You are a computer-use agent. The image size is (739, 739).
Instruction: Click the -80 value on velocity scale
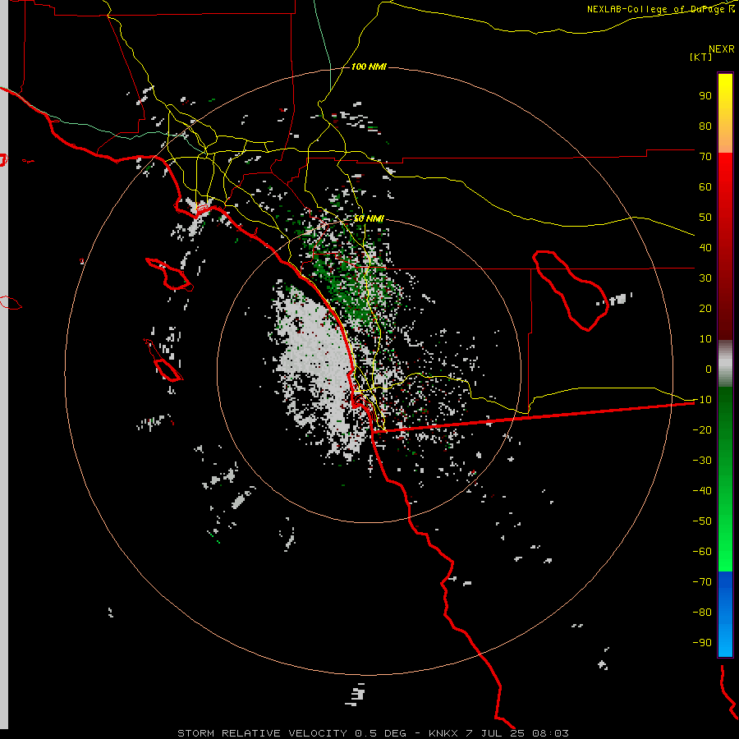[702, 613]
